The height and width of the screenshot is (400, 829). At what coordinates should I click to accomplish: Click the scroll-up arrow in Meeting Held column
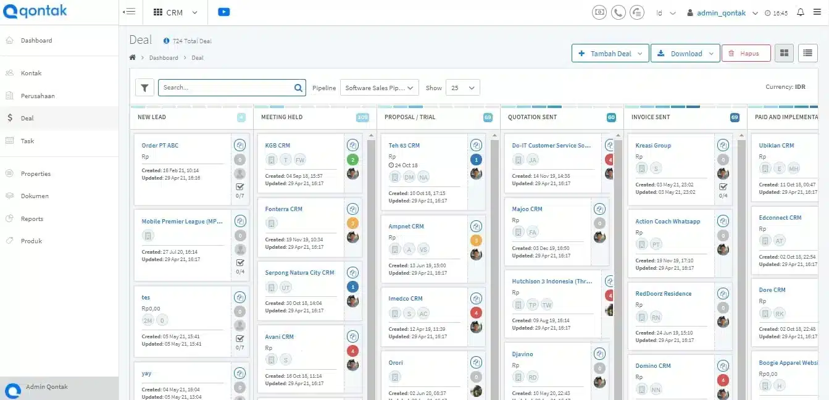(x=372, y=135)
